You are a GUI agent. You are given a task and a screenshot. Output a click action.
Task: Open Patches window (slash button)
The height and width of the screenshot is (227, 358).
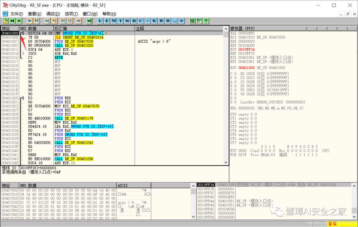pos(148,21)
